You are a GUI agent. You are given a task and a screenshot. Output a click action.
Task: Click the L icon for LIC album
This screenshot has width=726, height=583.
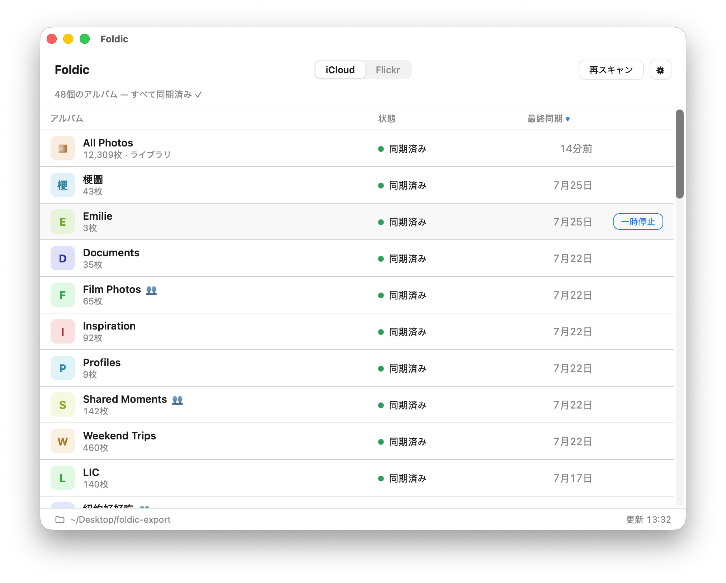click(x=63, y=478)
